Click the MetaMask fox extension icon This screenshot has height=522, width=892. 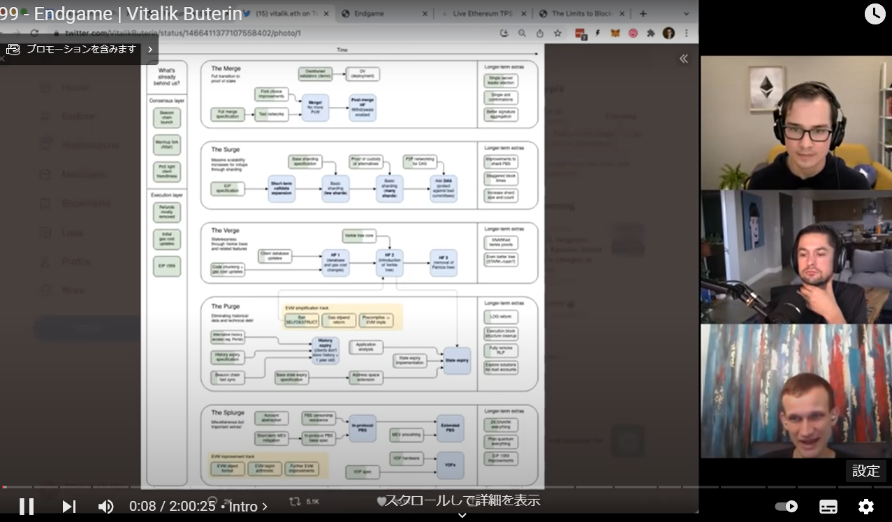(615, 33)
